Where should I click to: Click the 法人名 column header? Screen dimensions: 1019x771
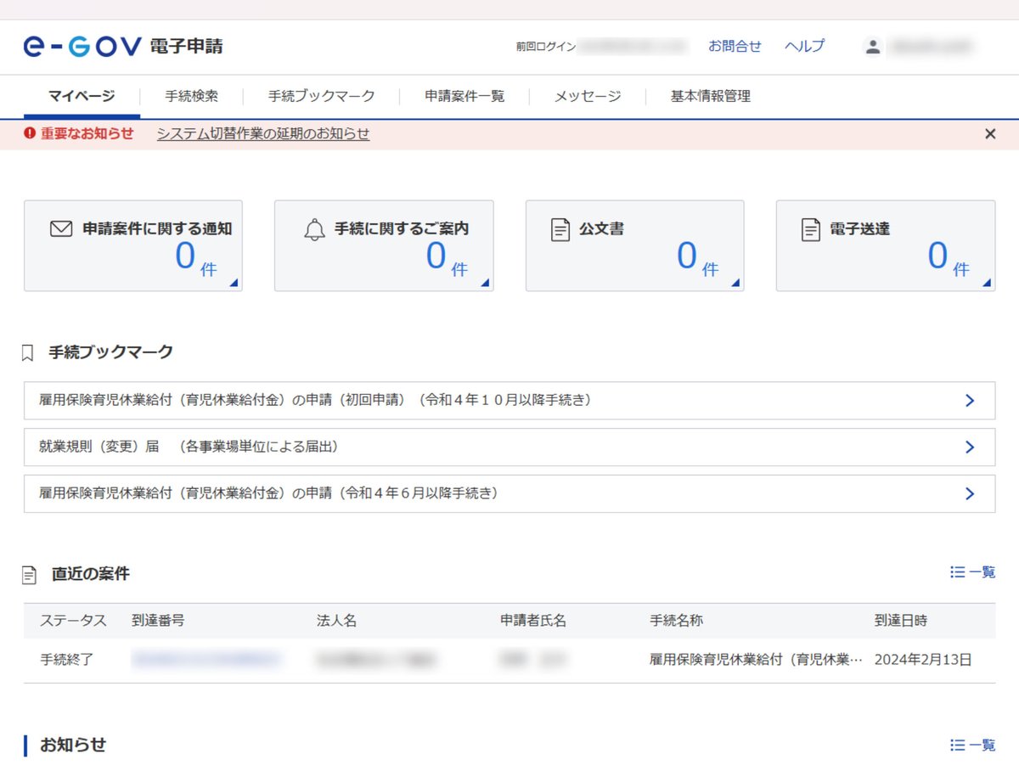point(336,621)
